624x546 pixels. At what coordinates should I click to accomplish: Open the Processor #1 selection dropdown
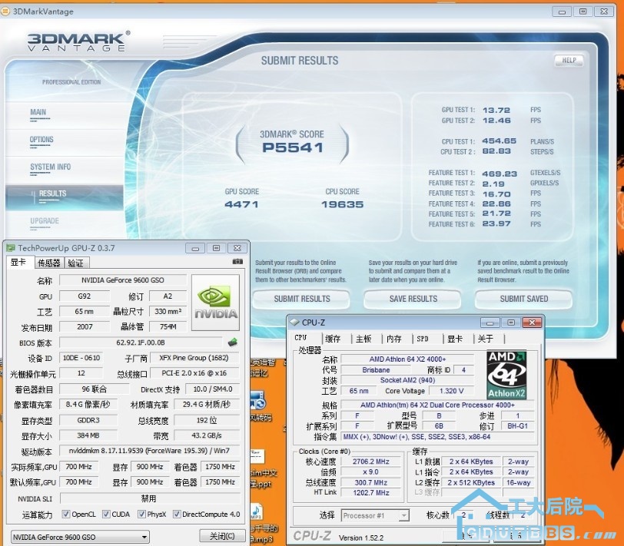tap(374, 515)
